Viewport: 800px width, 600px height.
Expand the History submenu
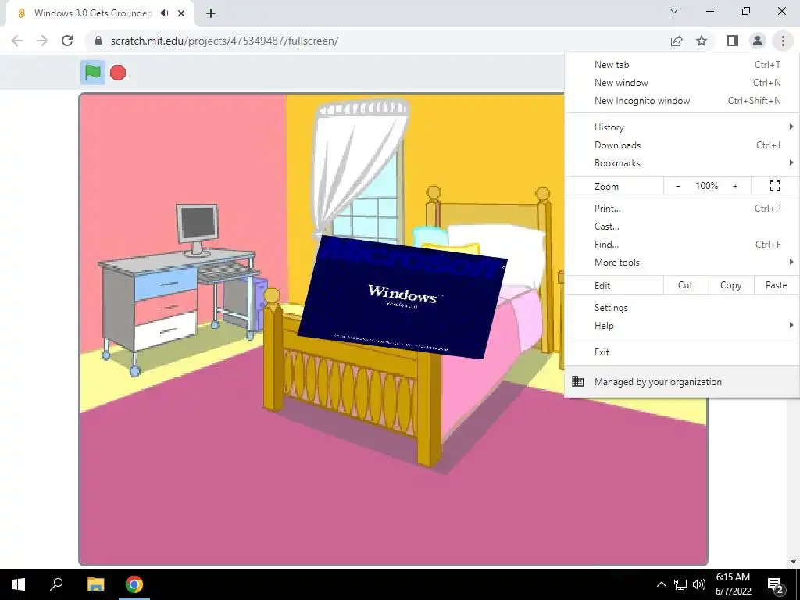point(682,127)
